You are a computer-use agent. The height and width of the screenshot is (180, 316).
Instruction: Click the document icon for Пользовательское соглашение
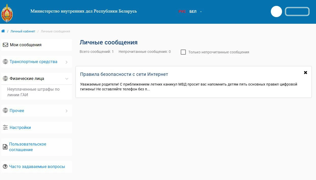point(5,147)
